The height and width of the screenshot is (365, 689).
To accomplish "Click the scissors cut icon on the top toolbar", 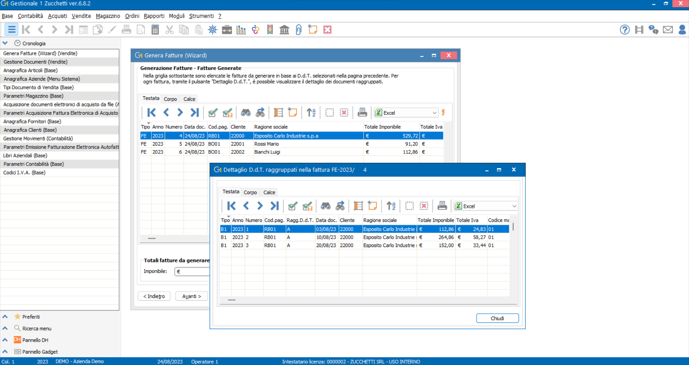I will point(169,29).
